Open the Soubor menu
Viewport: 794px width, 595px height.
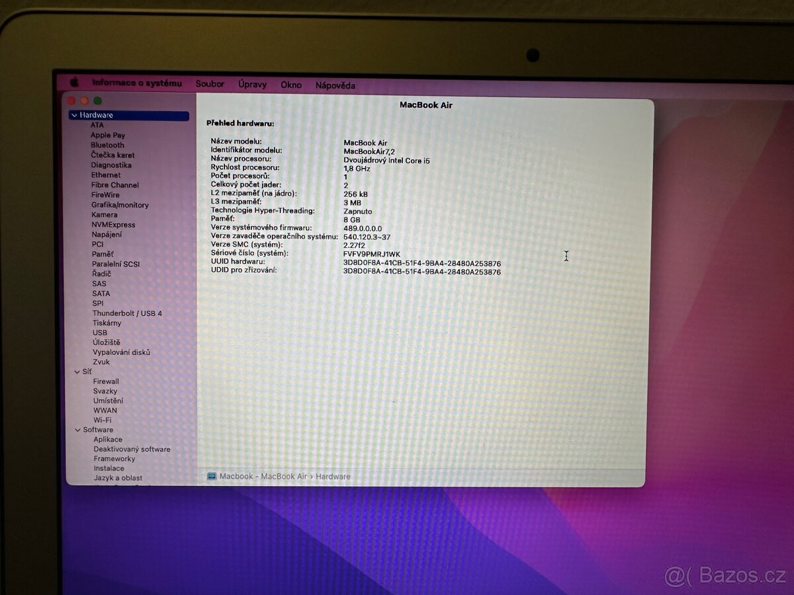[210, 84]
